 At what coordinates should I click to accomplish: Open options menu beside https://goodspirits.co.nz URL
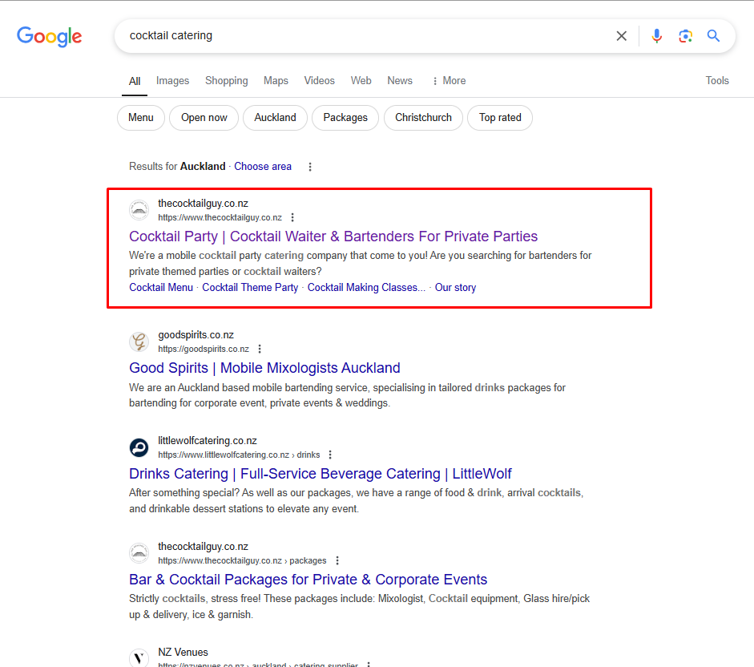[x=260, y=349]
